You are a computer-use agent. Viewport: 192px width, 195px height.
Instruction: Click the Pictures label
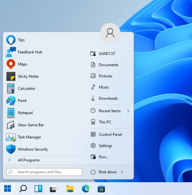click(x=105, y=76)
